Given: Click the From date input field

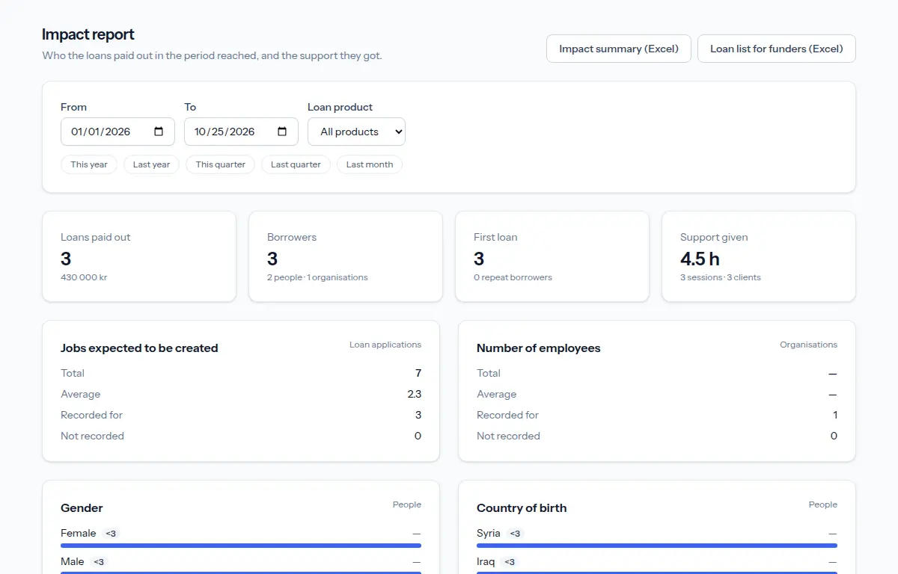Looking at the screenshot, I should (x=117, y=132).
